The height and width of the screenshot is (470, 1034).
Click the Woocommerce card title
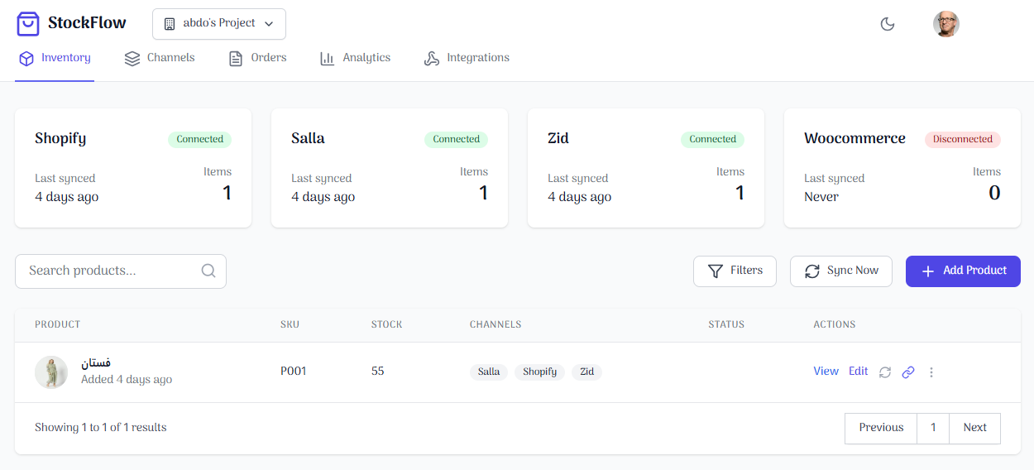pyautogui.click(x=854, y=139)
